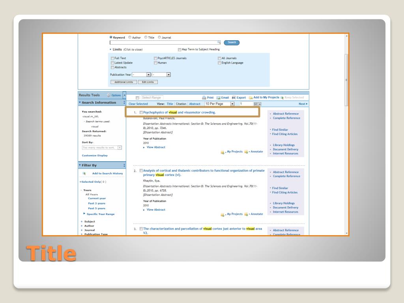The image size is (404, 303).
Task: Click the Filter By panel reorder icon
Action: coord(124,165)
